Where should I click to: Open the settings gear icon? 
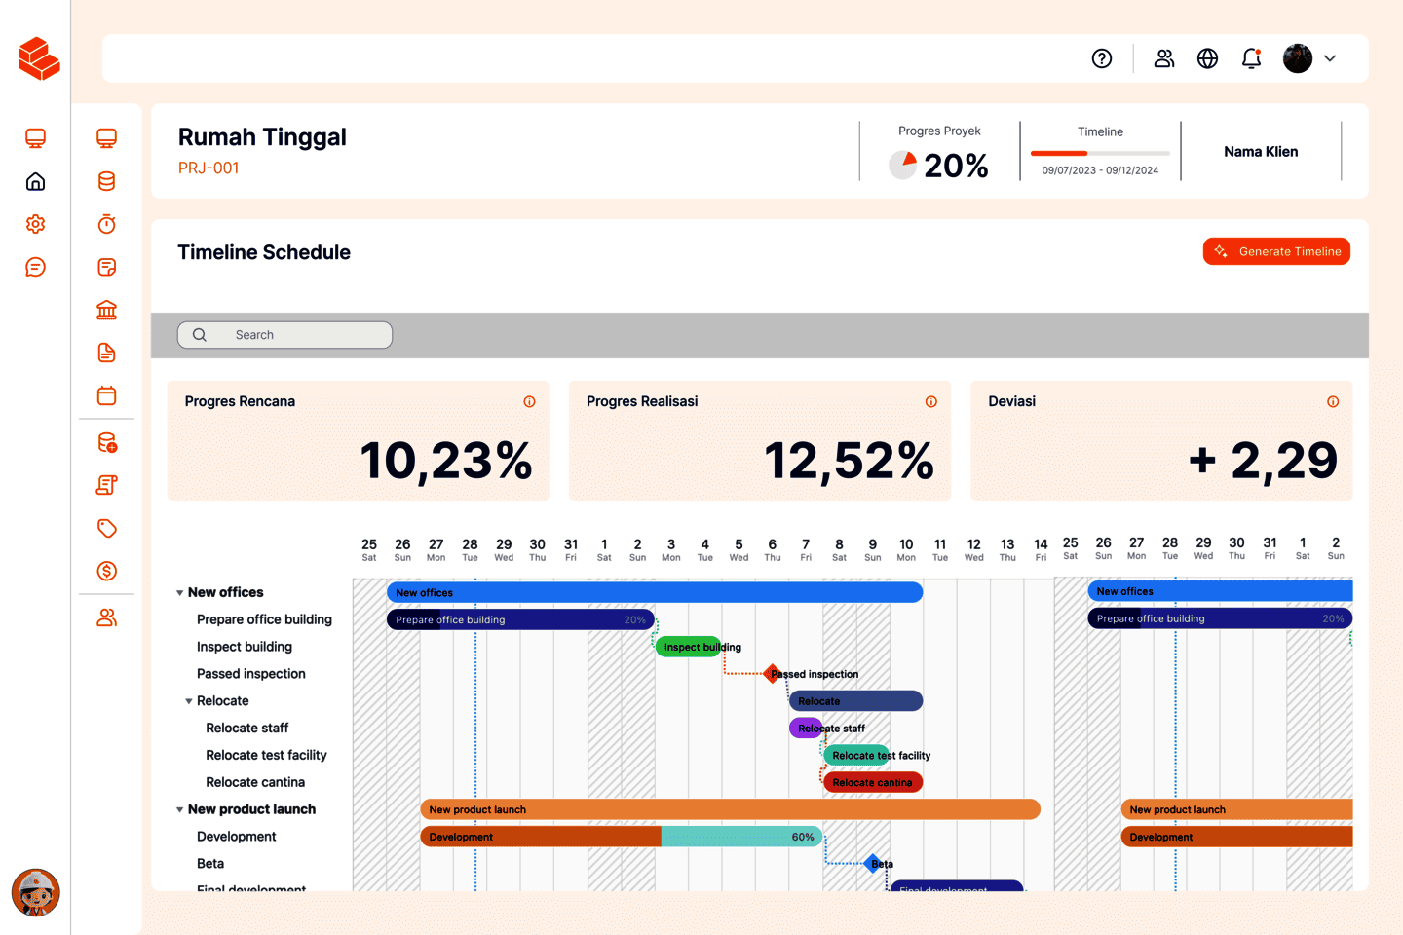(36, 224)
